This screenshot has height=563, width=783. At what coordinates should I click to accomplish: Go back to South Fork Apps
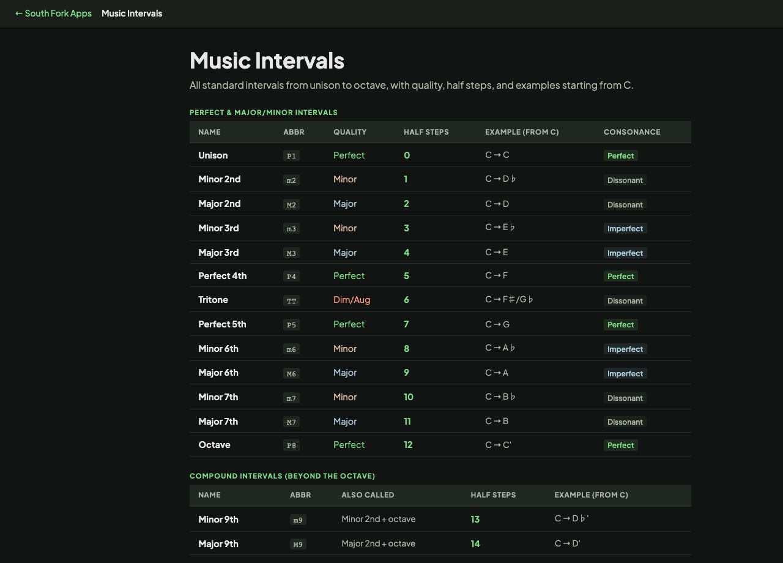53,13
